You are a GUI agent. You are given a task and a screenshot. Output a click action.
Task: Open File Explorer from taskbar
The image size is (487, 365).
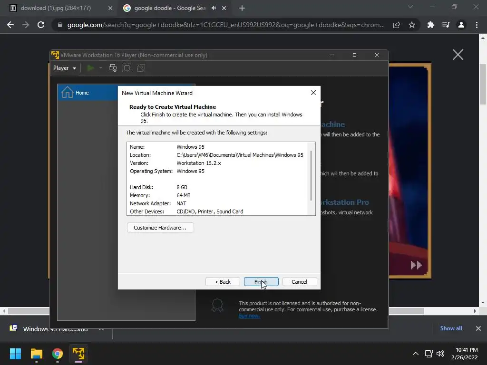click(36, 354)
